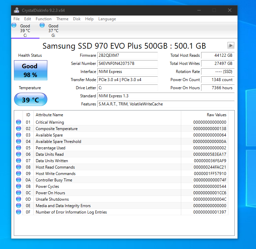The height and width of the screenshot is (249, 256).
Task: Click status orb for Percentage Used
Action: 19,148
